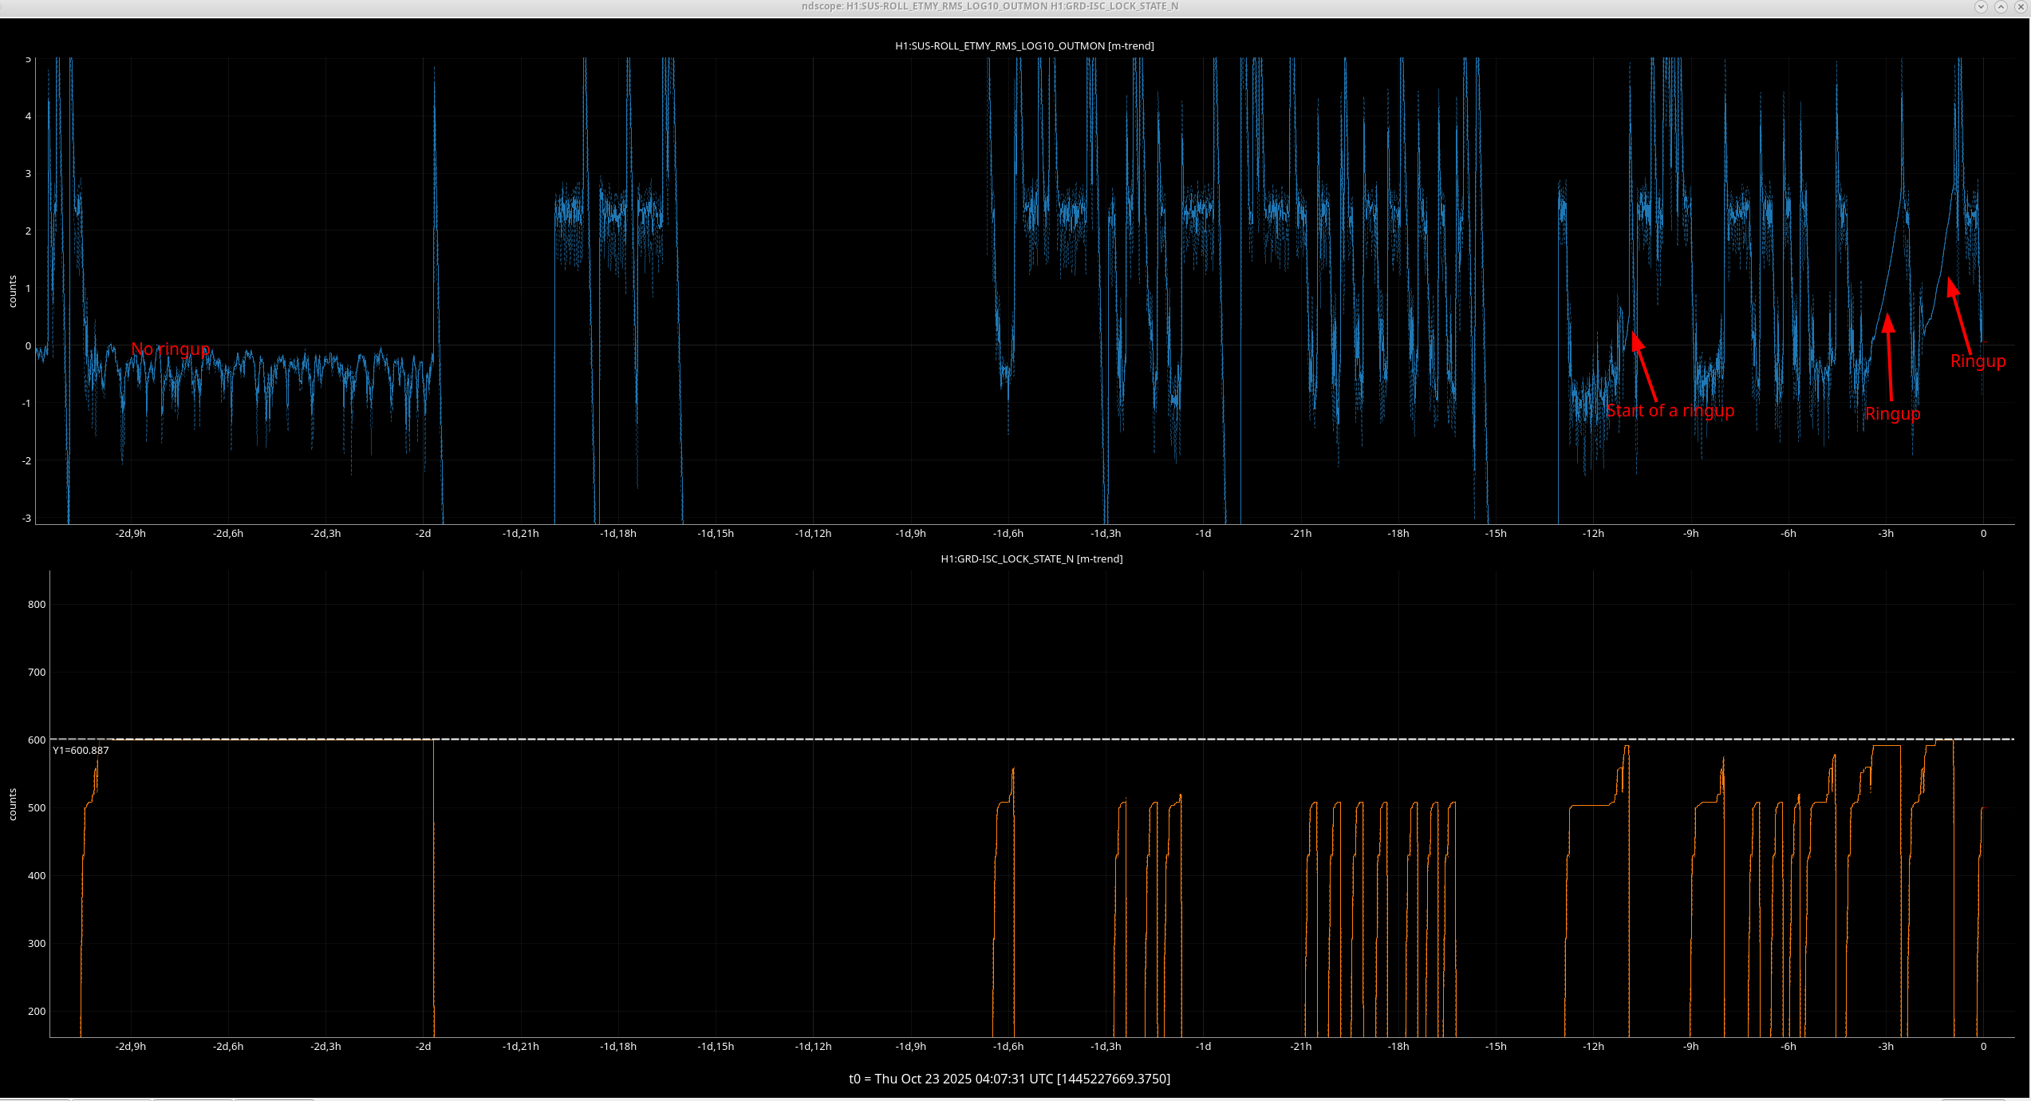Screen dimensions: 2031x1101
Task: Close the ndscope window
Action: click(x=2021, y=6)
